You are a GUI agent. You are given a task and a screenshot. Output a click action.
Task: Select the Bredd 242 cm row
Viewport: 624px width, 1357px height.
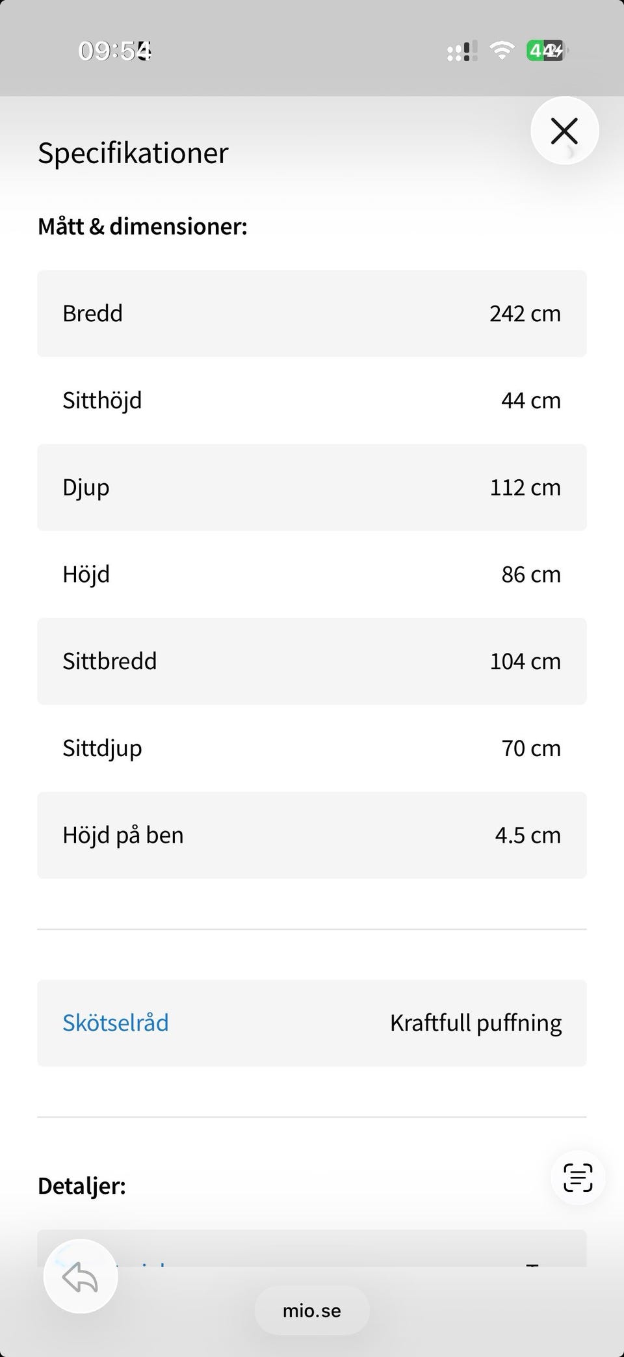312,313
